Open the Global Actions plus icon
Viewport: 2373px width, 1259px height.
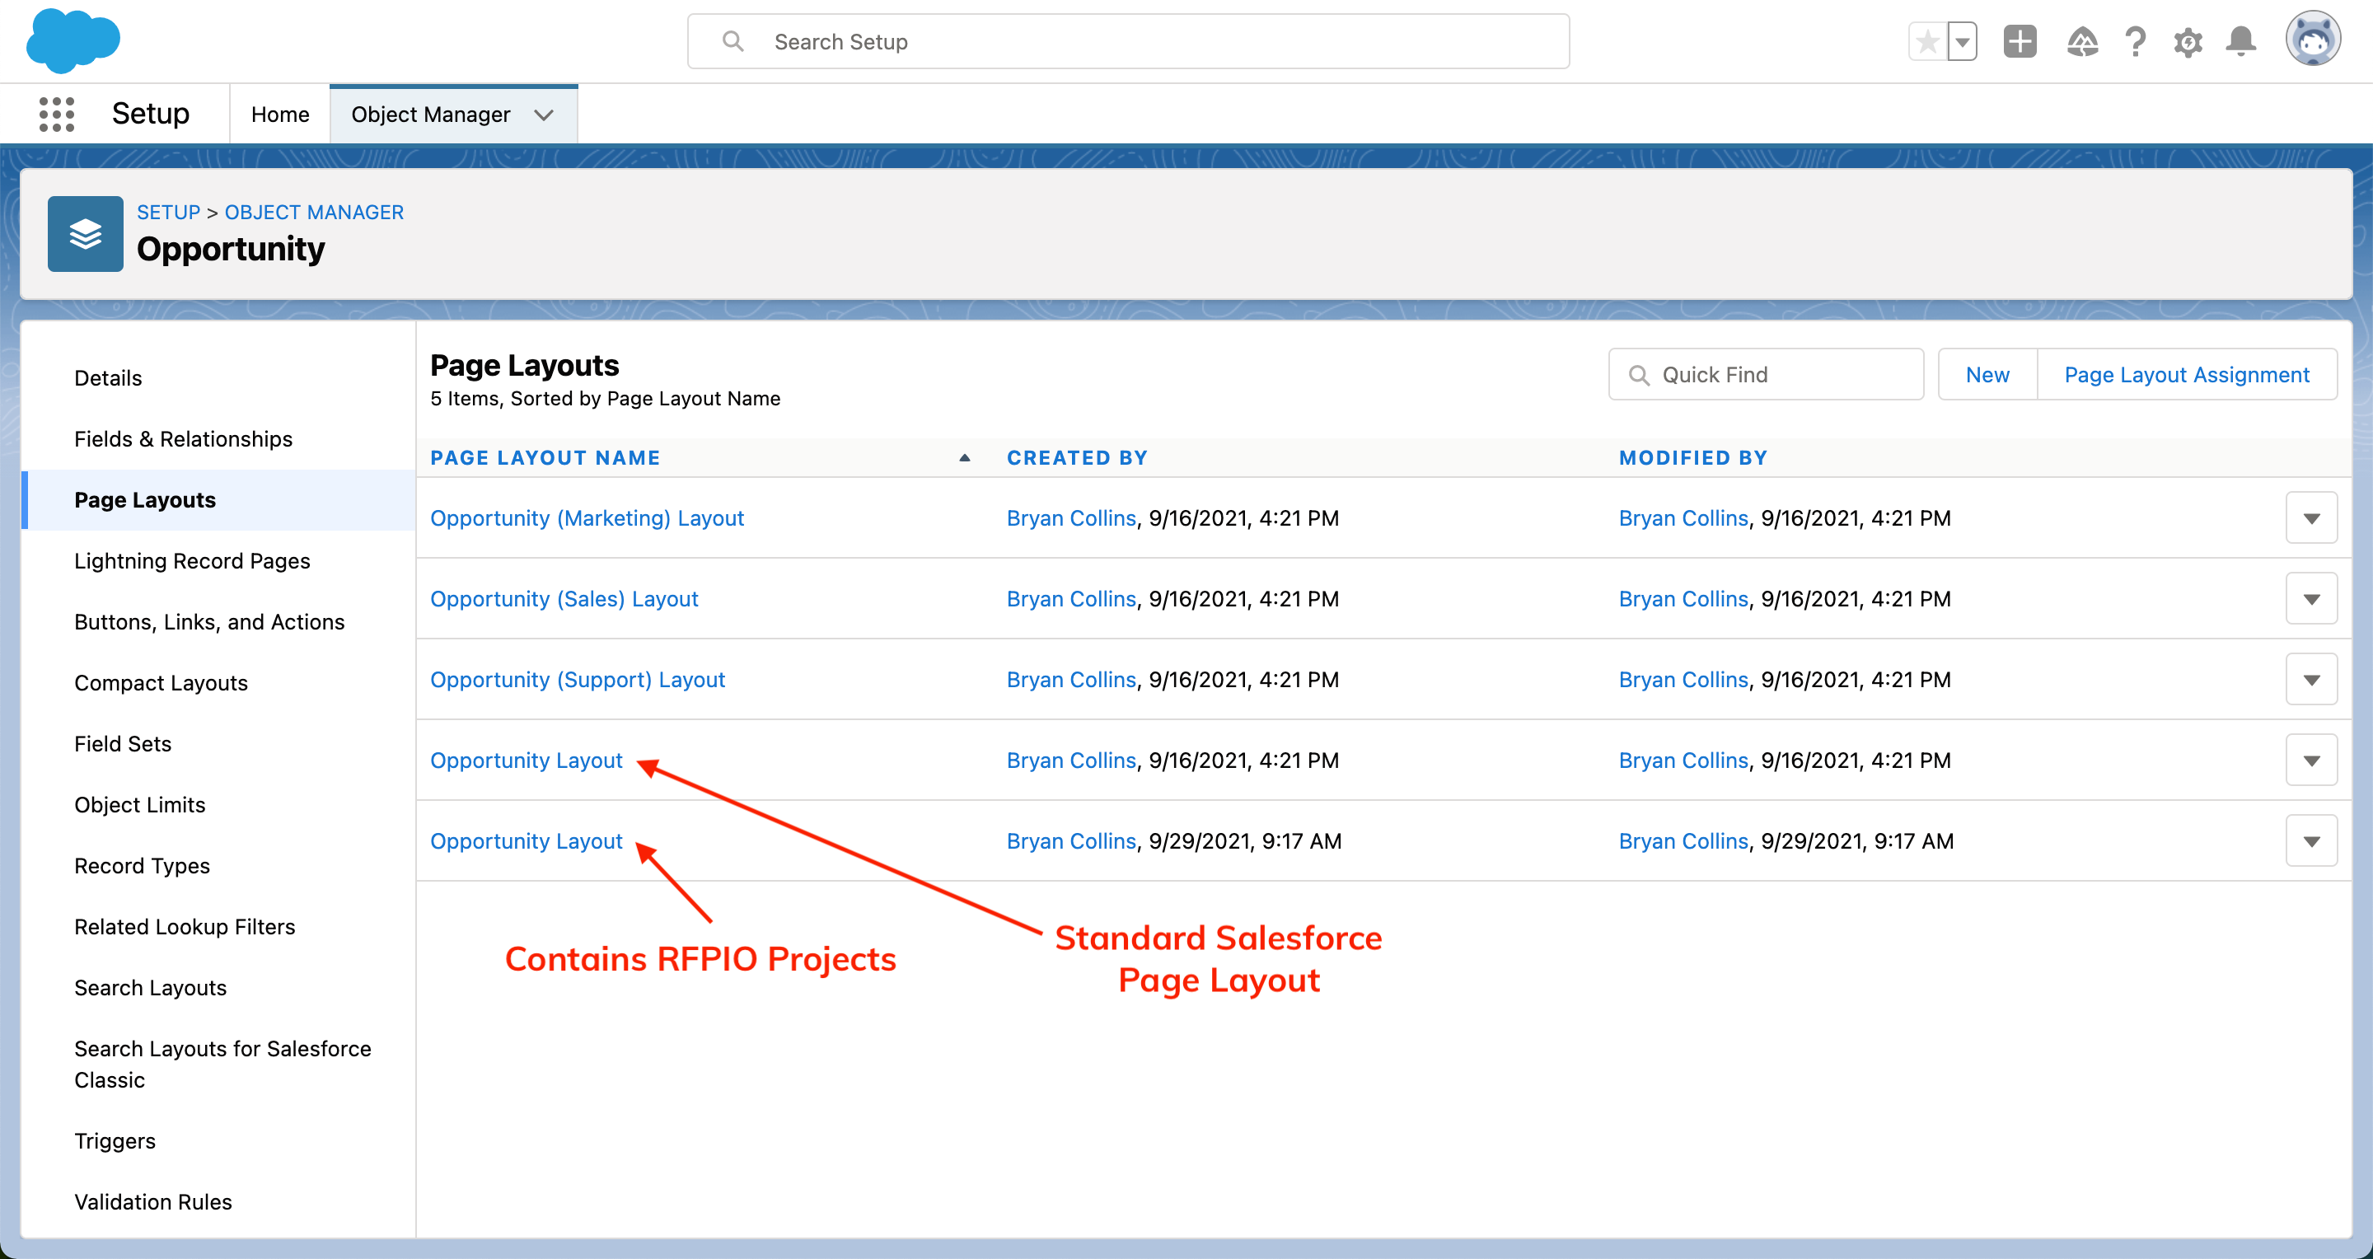[2020, 41]
